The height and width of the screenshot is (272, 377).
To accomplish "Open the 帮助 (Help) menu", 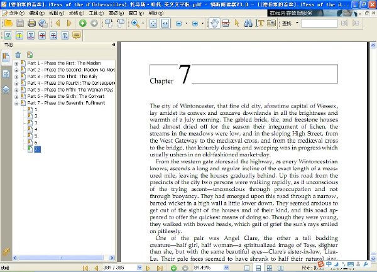I will (156, 13).
